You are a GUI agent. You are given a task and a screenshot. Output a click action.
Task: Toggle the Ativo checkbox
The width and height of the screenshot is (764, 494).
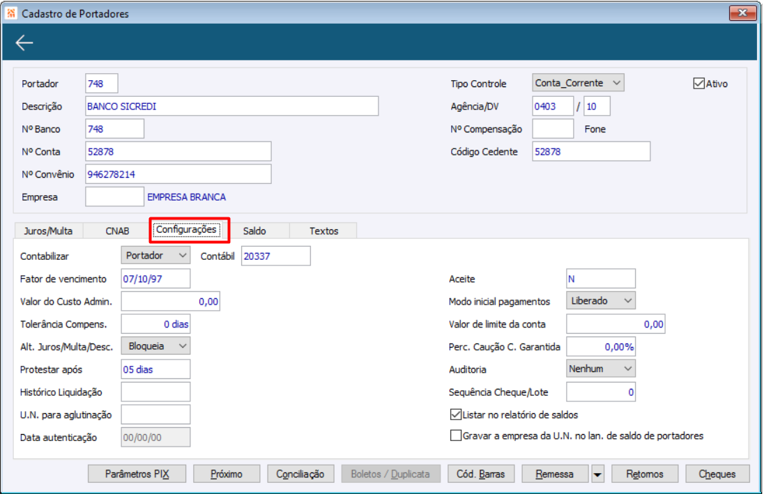pos(698,84)
